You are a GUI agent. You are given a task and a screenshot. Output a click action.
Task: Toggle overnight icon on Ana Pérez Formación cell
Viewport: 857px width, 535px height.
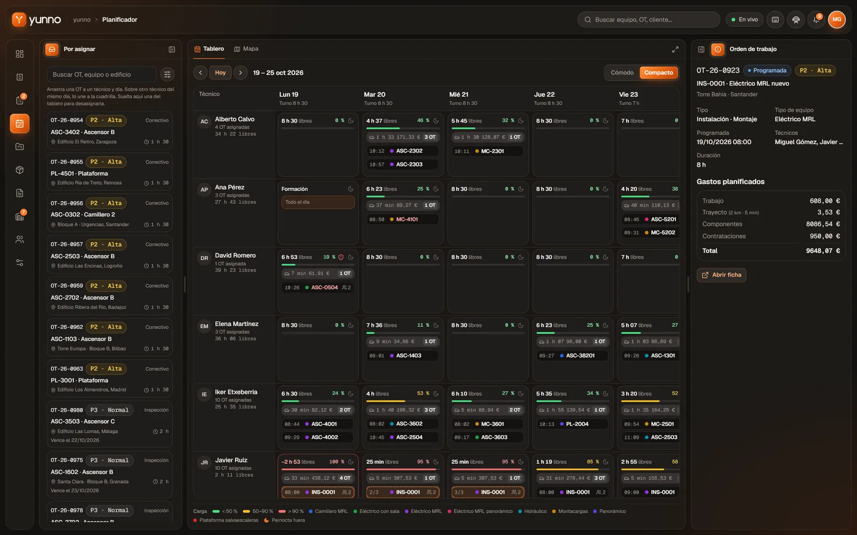click(x=351, y=189)
